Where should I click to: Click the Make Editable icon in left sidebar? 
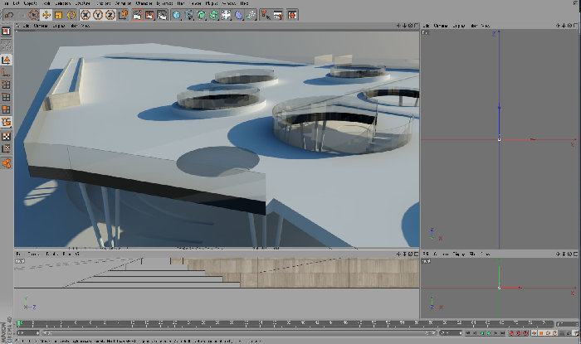[6, 31]
